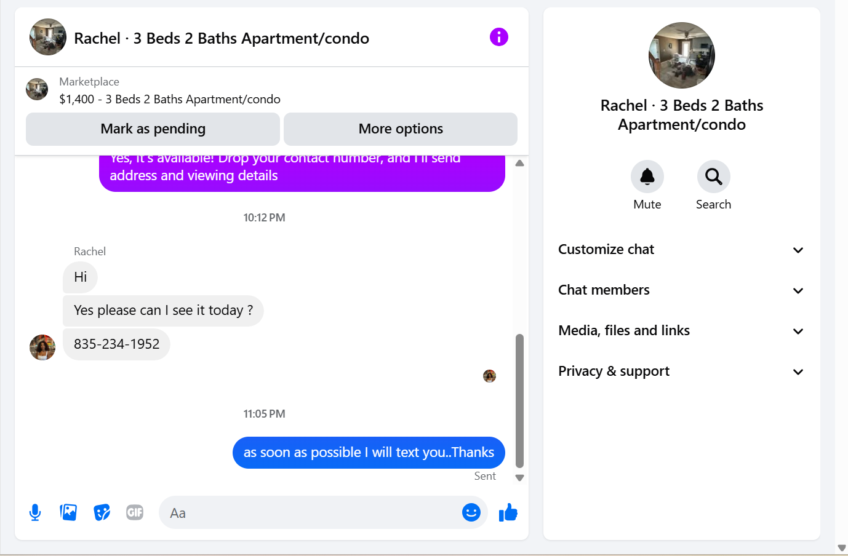This screenshot has height=556, width=848.
Task: Open the sticker picker icon
Action: click(x=102, y=512)
